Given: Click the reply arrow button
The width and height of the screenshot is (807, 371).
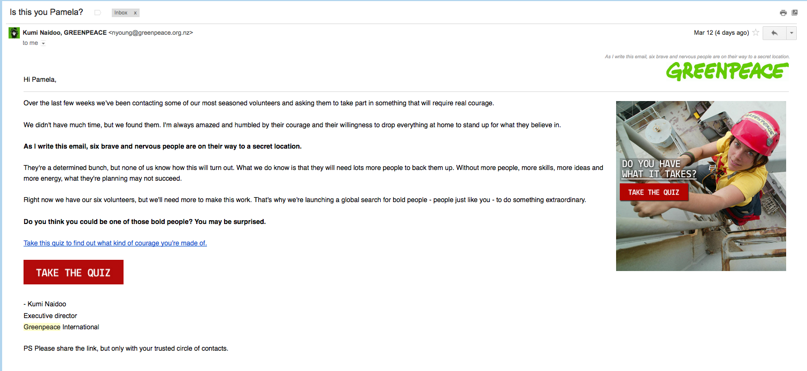Looking at the screenshot, I should [774, 33].
